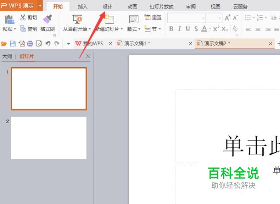
Task: Expand the New Slide dropdown arrow
Action: [122, 29]
